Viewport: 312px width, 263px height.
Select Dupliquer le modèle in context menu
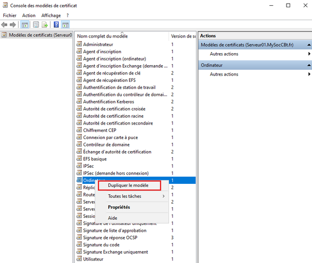tap(128, 185)
